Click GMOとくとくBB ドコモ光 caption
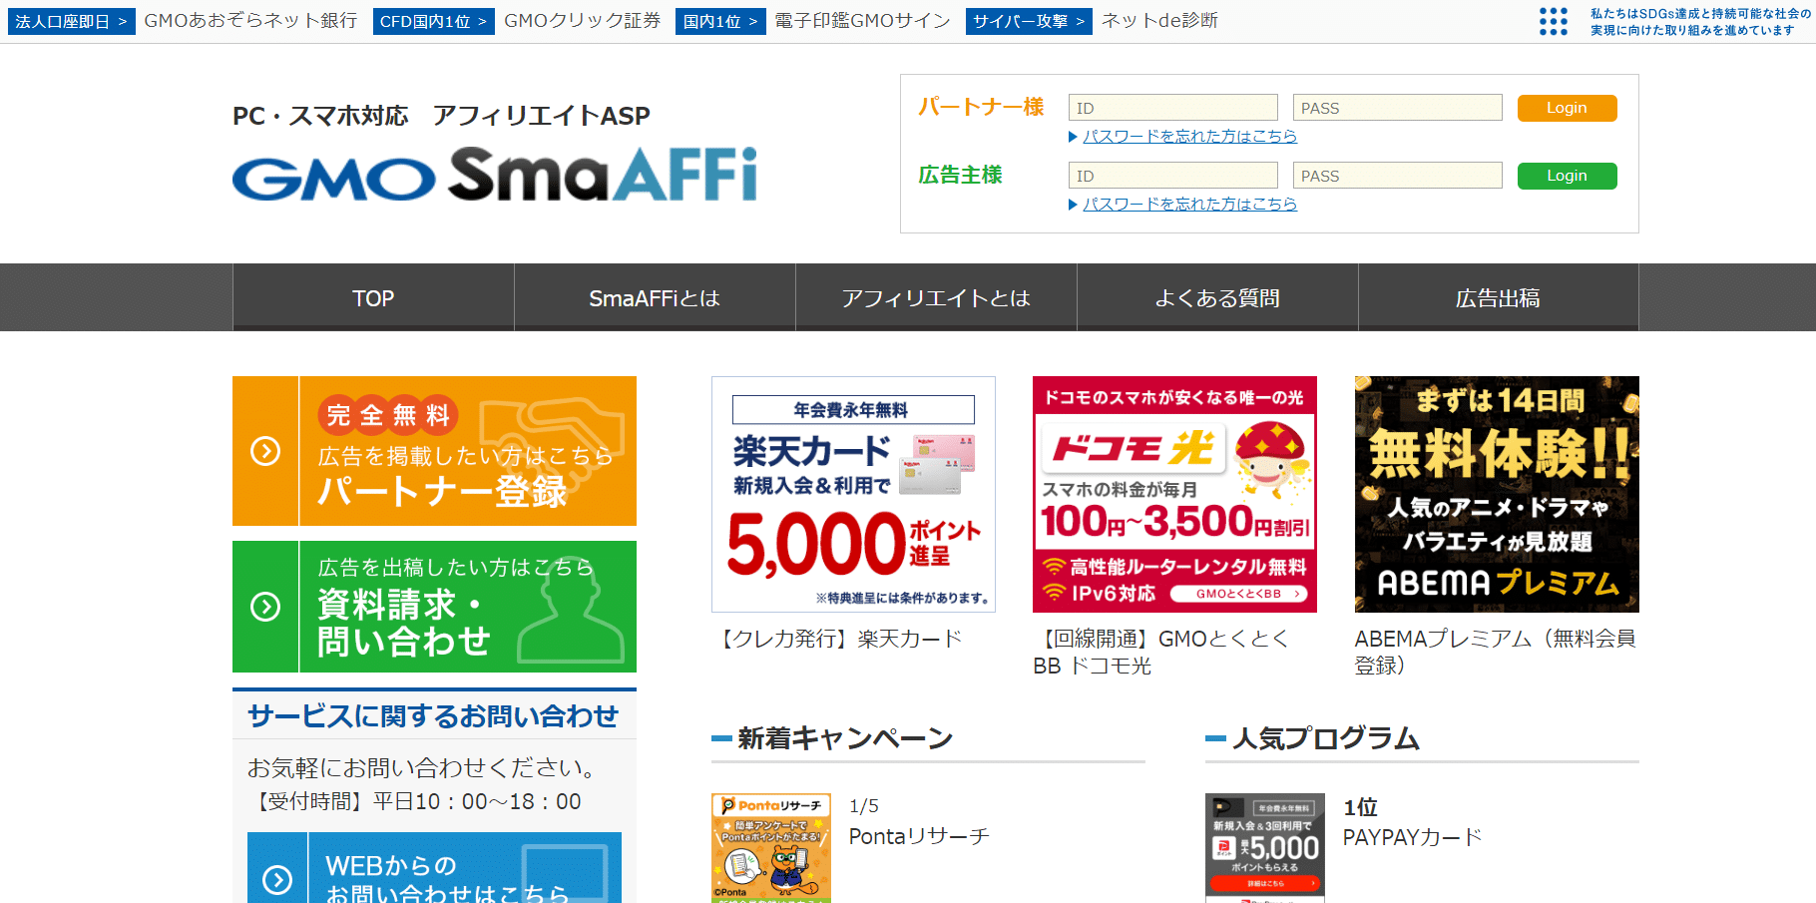This screenshot has width=1816, height=903. point(1162,652)
